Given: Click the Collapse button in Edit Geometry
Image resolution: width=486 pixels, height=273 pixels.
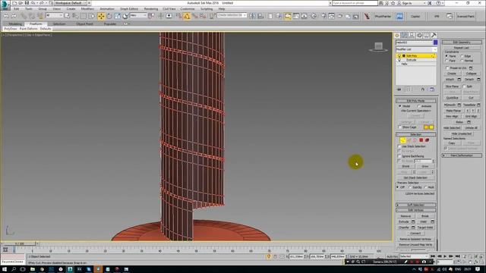Looking at the screenshot, I should 471,74.
